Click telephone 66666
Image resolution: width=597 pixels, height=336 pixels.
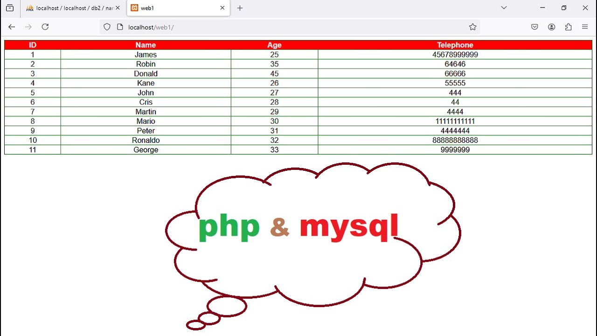(455, 74)
